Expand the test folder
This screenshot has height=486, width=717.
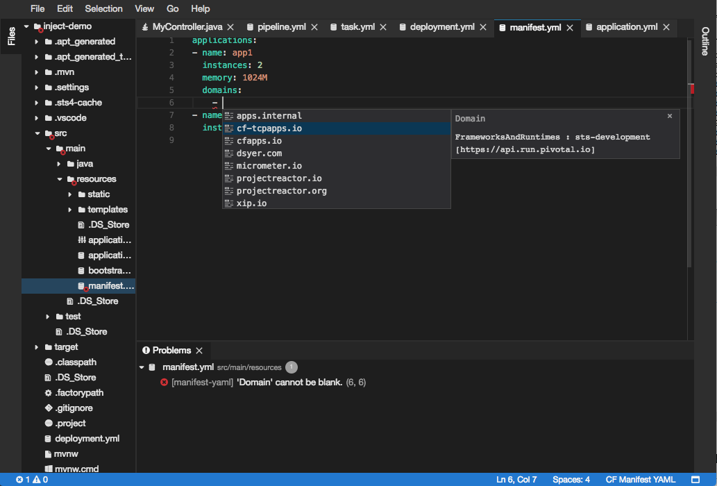pos(47,316)
